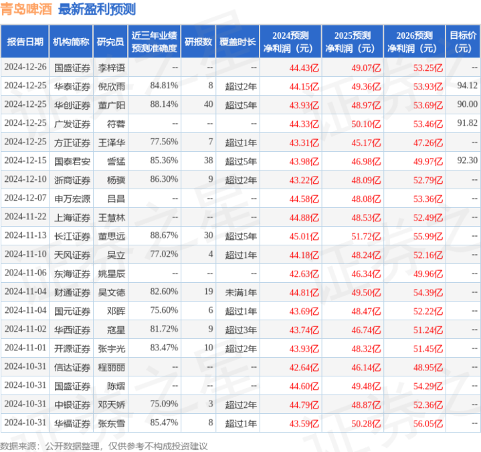Click researcher name 王泽华

point(112,142)
